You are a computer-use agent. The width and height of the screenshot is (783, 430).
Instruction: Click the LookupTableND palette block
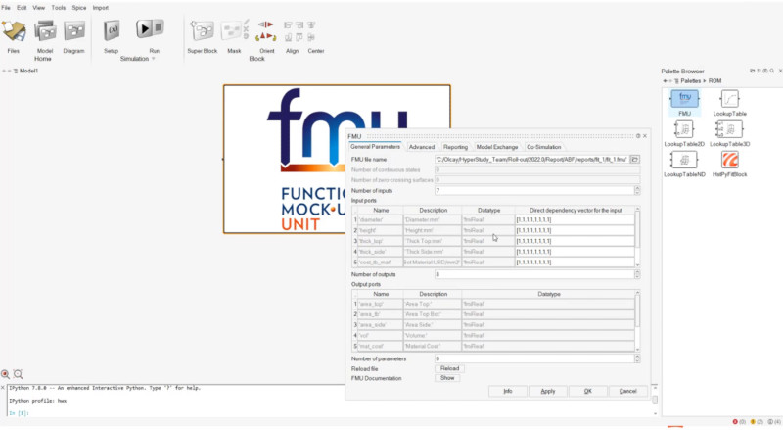coord(684,161)
